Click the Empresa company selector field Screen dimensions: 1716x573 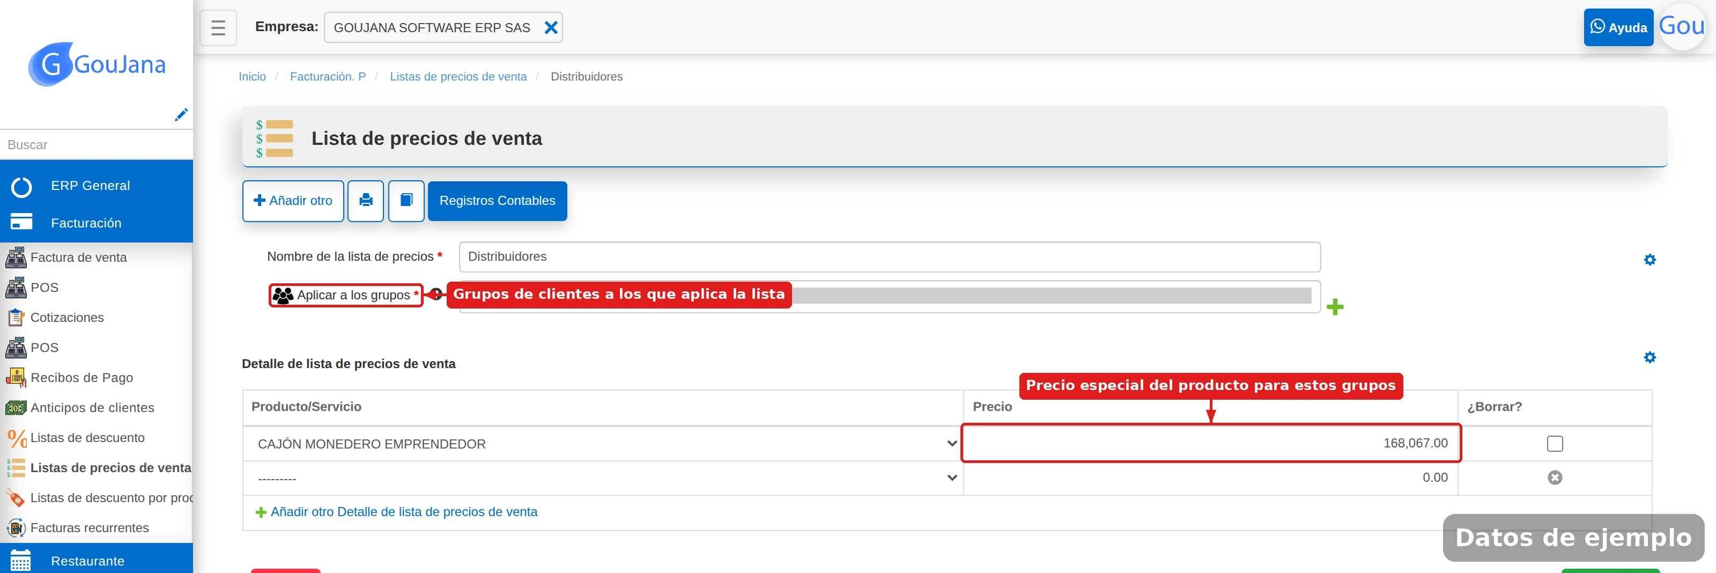pyautogui.click(x=443, y=27)
